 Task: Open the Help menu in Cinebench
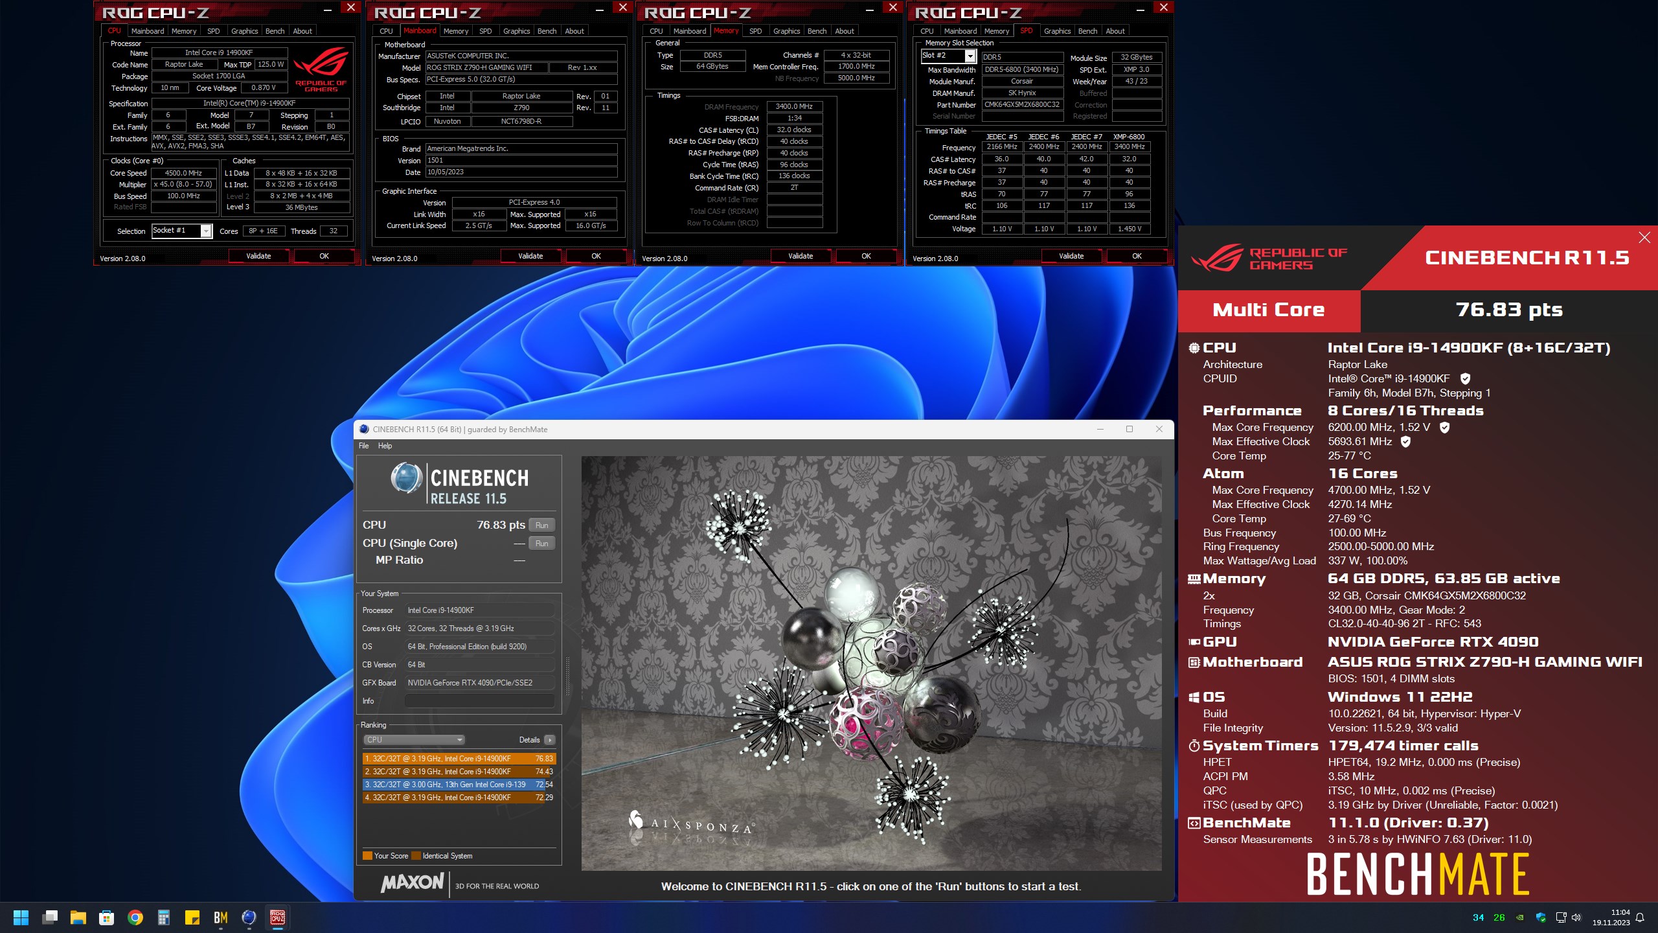pos(385,446)
